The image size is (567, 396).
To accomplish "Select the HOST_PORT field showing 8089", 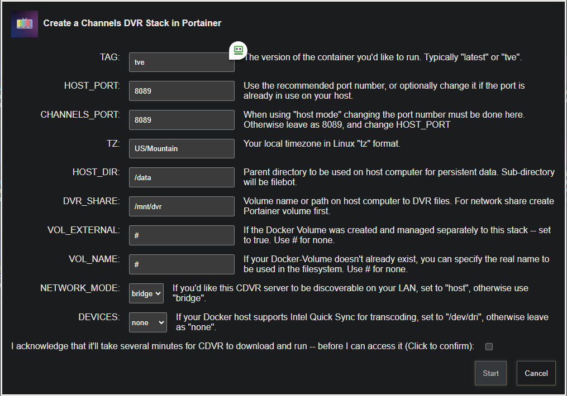I will click(181, 91).
